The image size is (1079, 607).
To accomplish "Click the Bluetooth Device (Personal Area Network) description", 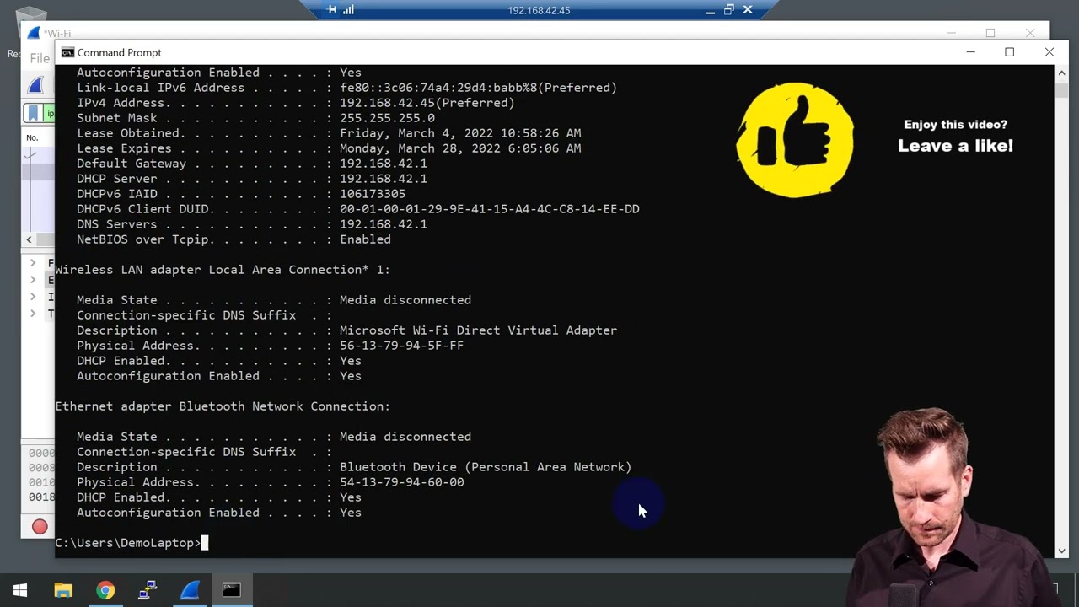I will pos(486,467).
